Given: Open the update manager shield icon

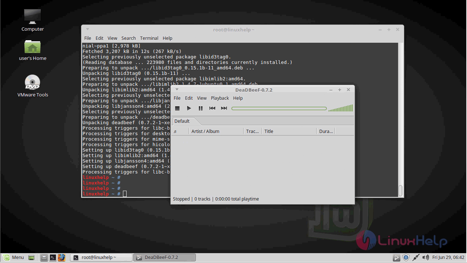Looking at the screenshot, I should pos(406,258).
